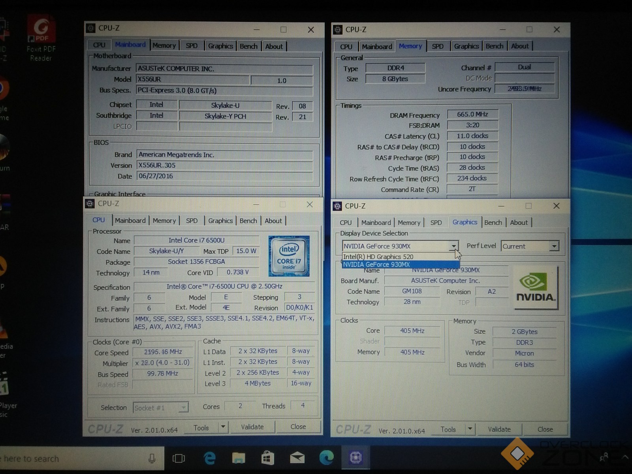Click Bus Specs PCI-Express 3.0 field
Image resolution: width=632 pixels, height=474 pixels.
[x=225, y=90]
